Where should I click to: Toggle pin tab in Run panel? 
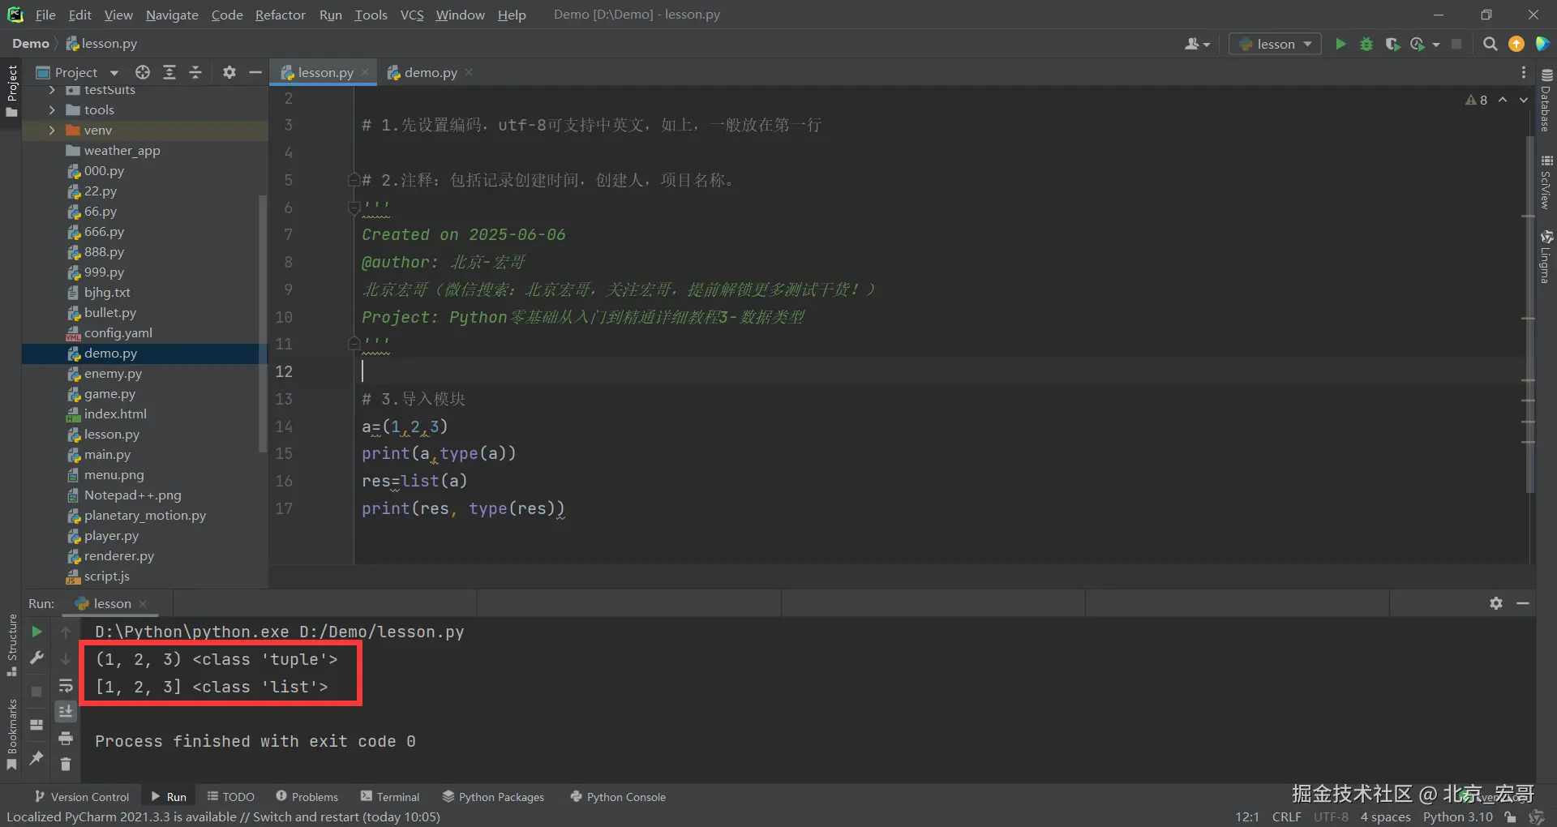pos(36,757)
